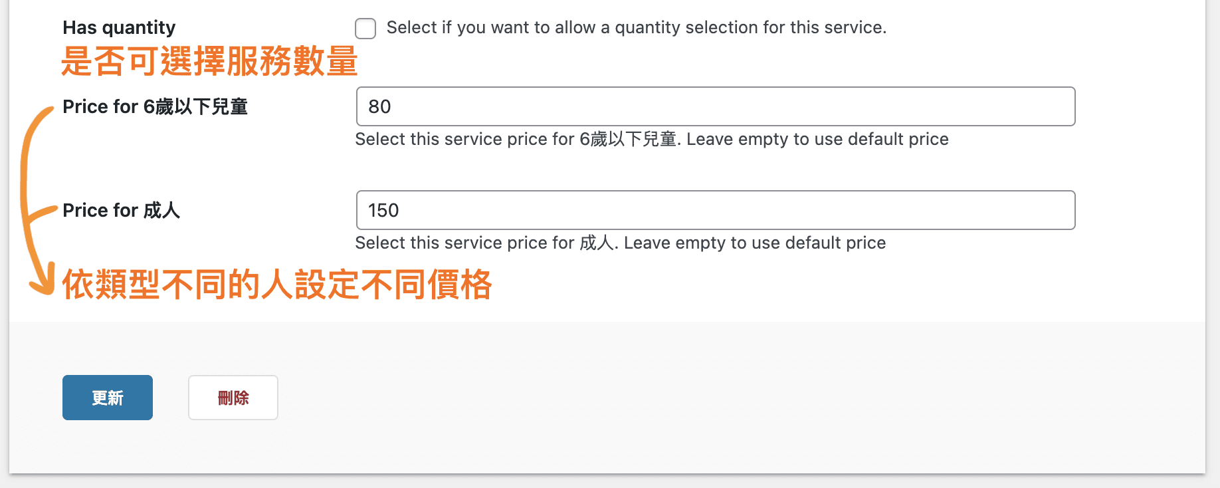This screenshot has height=488, width=1220.
Task: Click the gray footer area right of 刪除
Action: coord(664,398)
